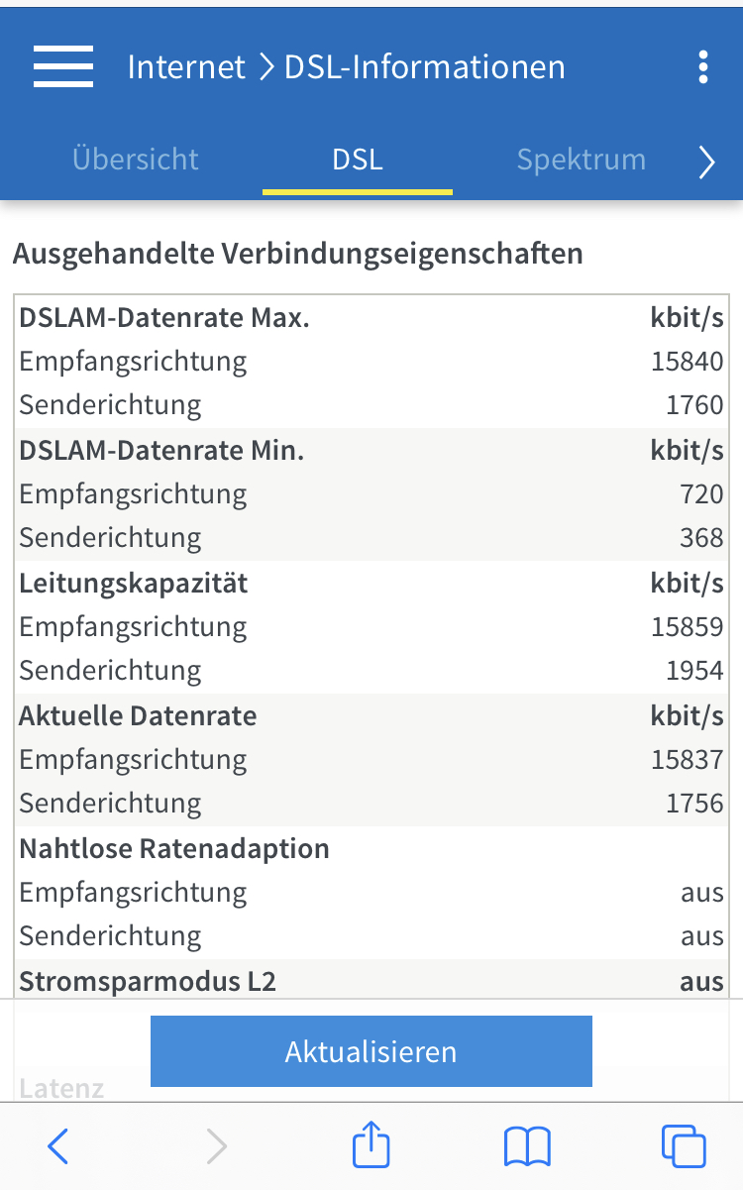Show more tabs with right chevron
The width and height of the screenshot is (743, 1190).
706,162
